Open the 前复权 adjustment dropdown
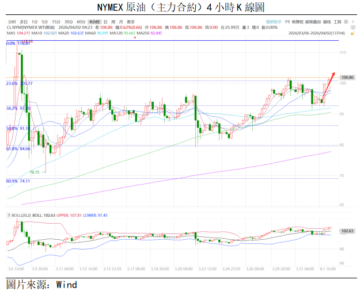This screenshot has height=295, width=364. [296, 21]
